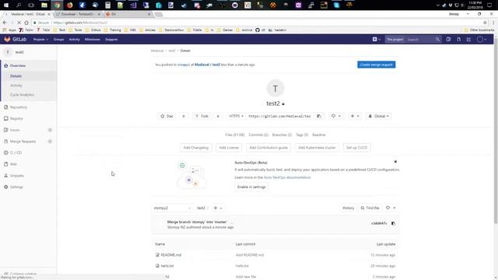The height and width of the screenshot is (280, 498).
Task: Click the hello.txt file icon
Action: (157, 266)
